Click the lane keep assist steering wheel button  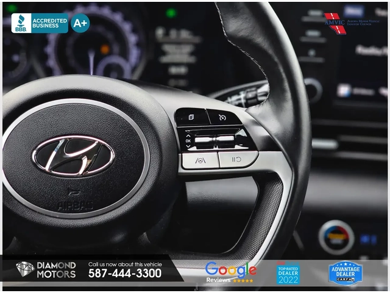tap(200, 160)
